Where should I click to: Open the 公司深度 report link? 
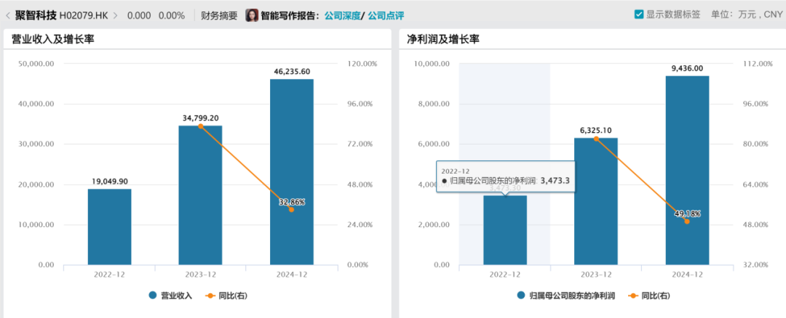pyautogui.click(x=341, y=15)
